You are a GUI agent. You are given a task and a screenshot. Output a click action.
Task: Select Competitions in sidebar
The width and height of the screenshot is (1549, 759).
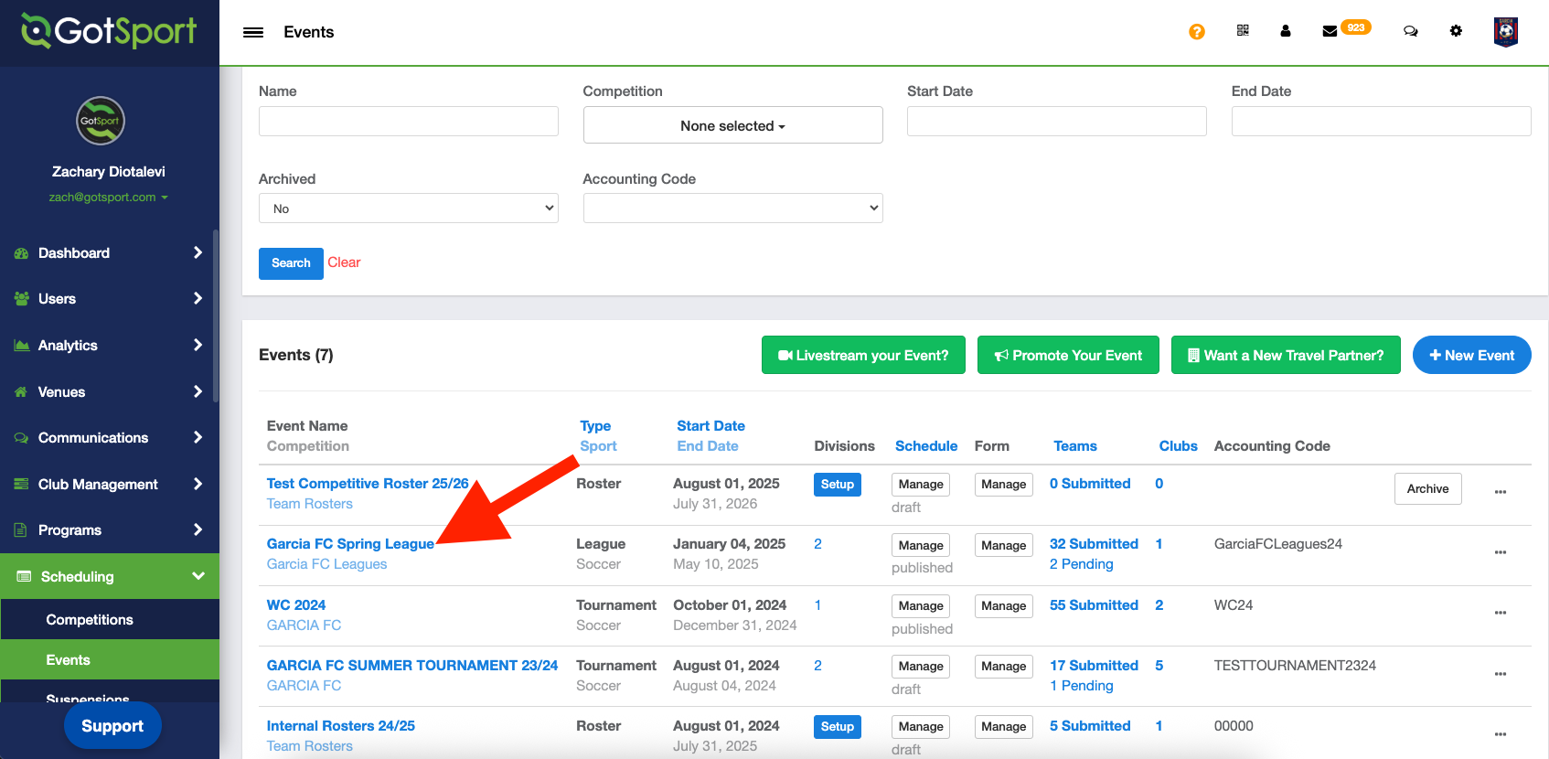(x=110, y=619)
